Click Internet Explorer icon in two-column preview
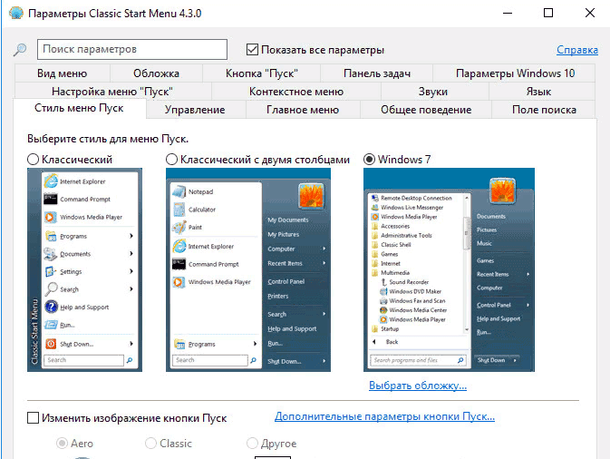Screen dimensions: 610x459 coord(179,246)
